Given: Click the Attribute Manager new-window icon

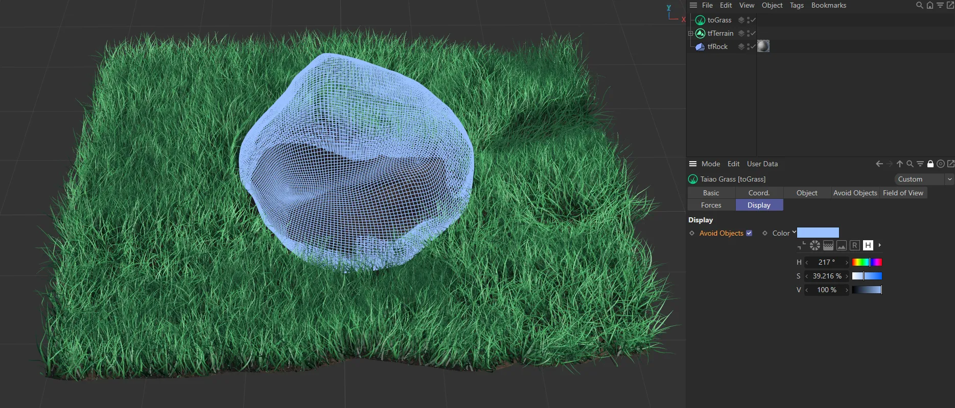Looking at the screenshot, I should tap(950, 164).
